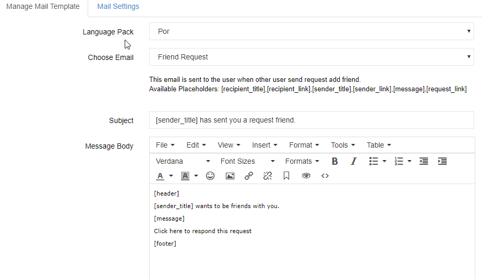Open the emoticons picker
This screenshot has width=482, height=279.
pos(210,176)
